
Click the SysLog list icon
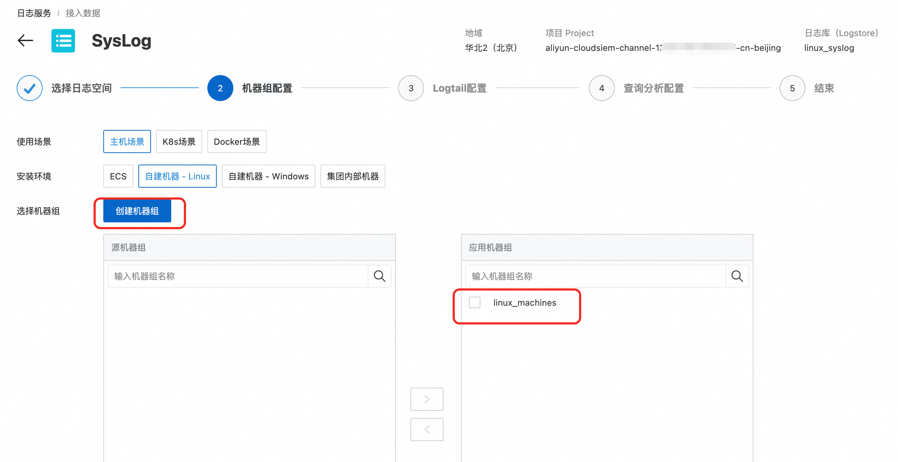click(x=63, y=41)
